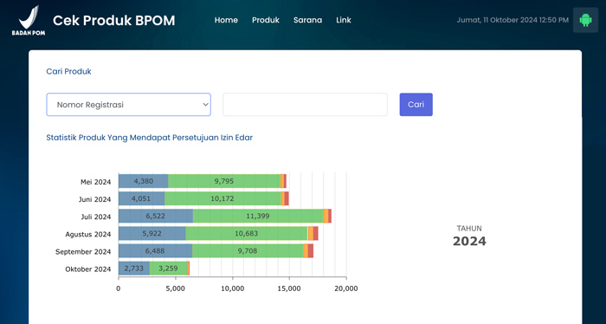The height and width of the screenshot is (324, 606).
Task: Click the Oktober 2024 blue bar 2,733
Action: 134,269
